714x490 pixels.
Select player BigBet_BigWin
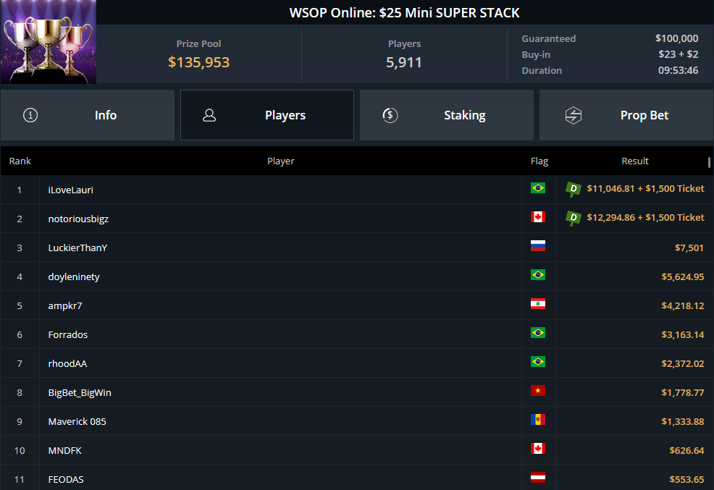(x=80, y=392)
